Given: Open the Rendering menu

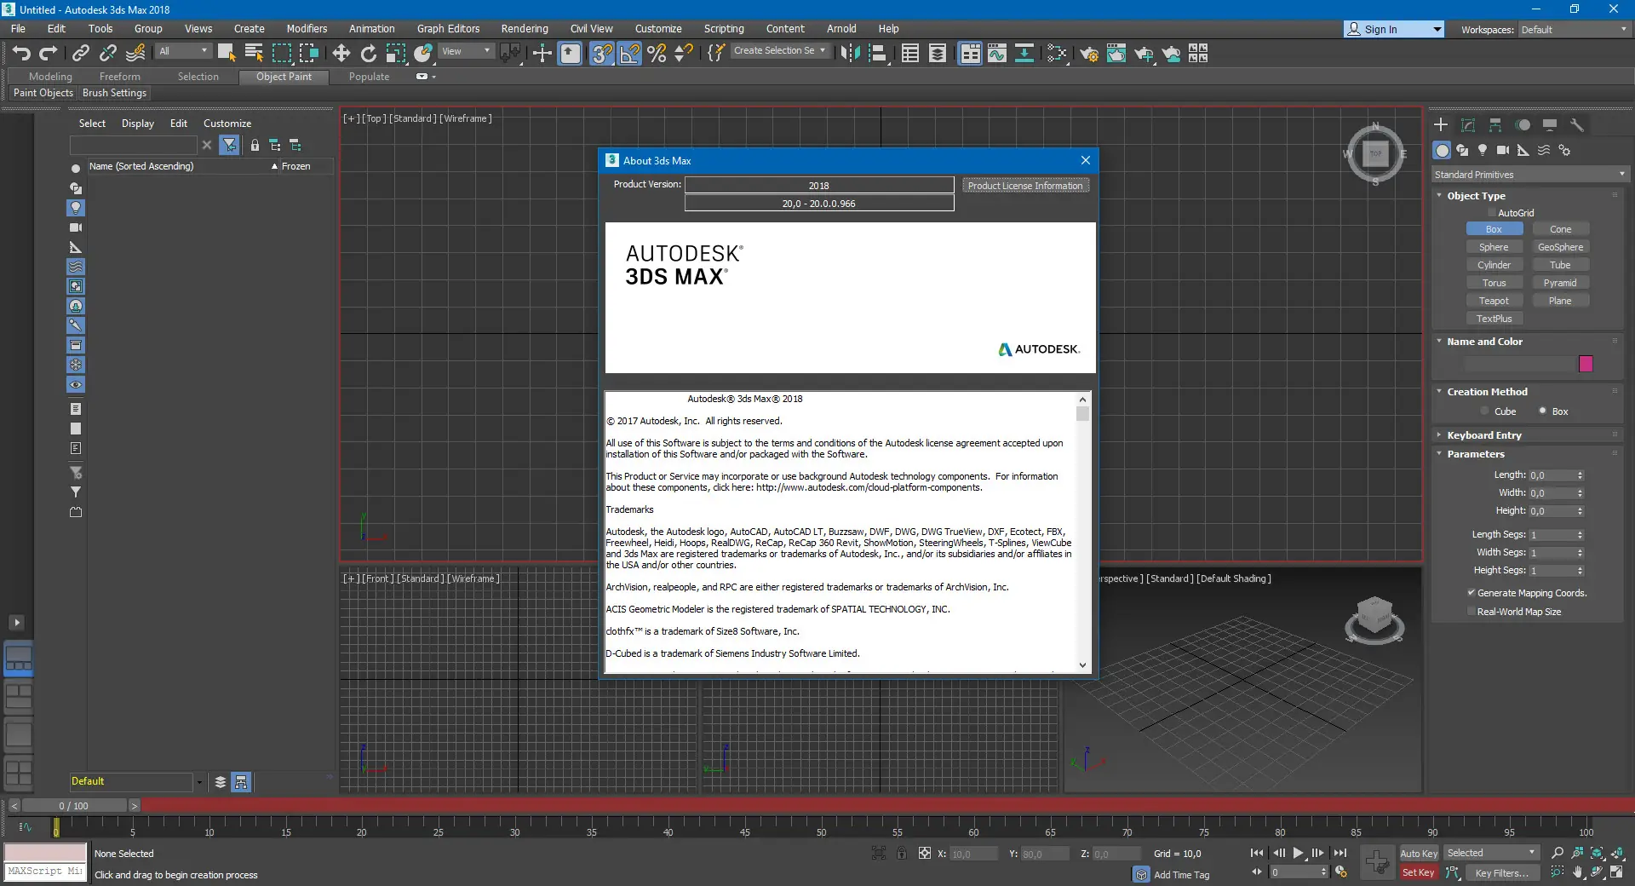Looking at the screenshot, I should 524,28.
